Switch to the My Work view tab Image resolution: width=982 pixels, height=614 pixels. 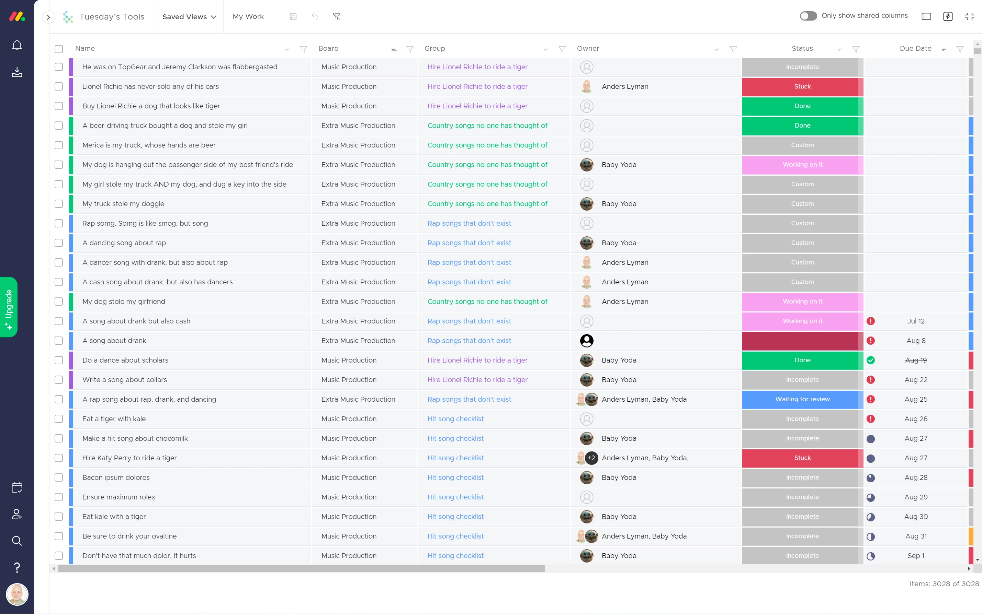click(x=248, y=17)
